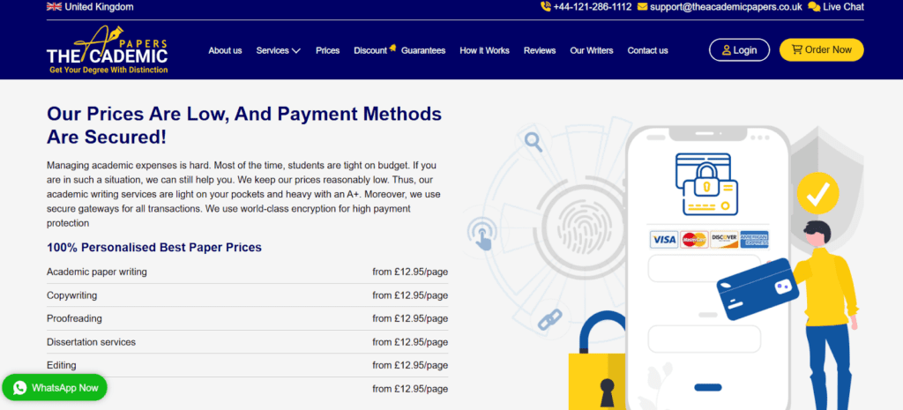Click The Academic Papers logo

[107, 50]
